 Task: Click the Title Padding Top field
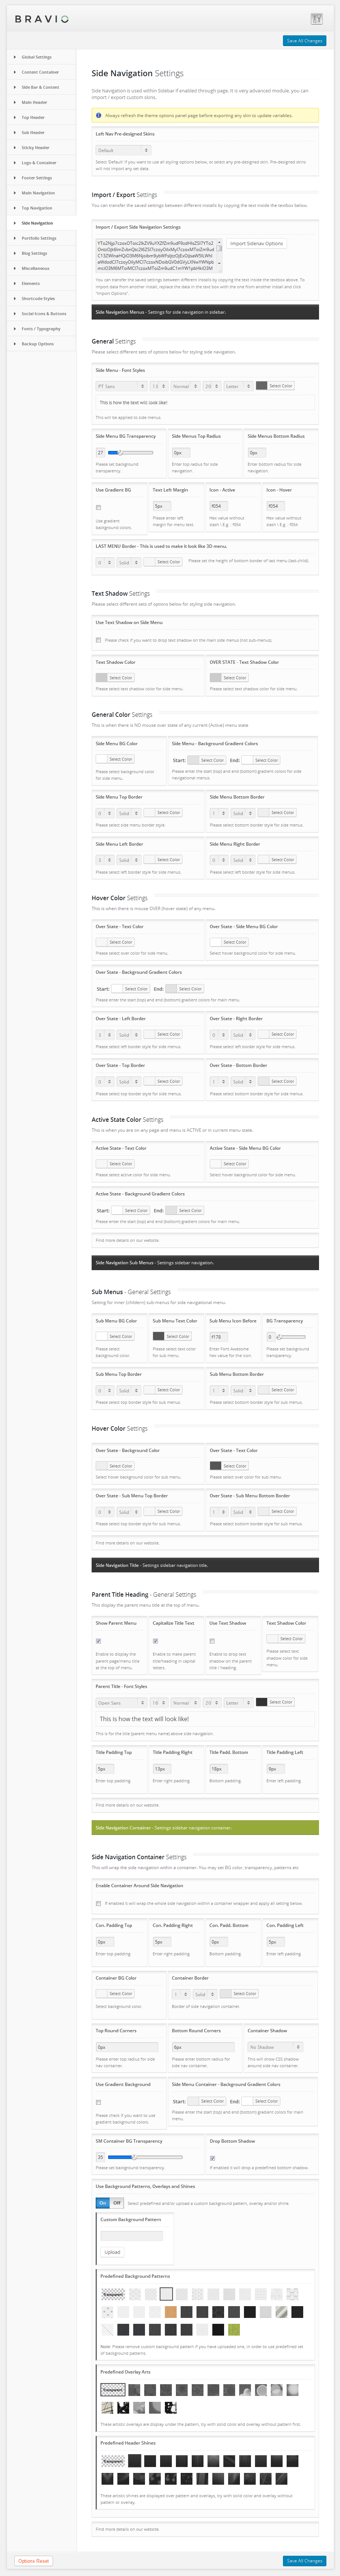105,1769
